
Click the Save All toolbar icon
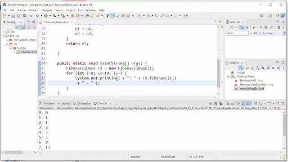click(18, 16)
